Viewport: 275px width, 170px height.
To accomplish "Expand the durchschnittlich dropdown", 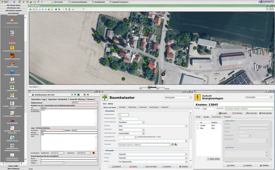I will pos(144,133).
